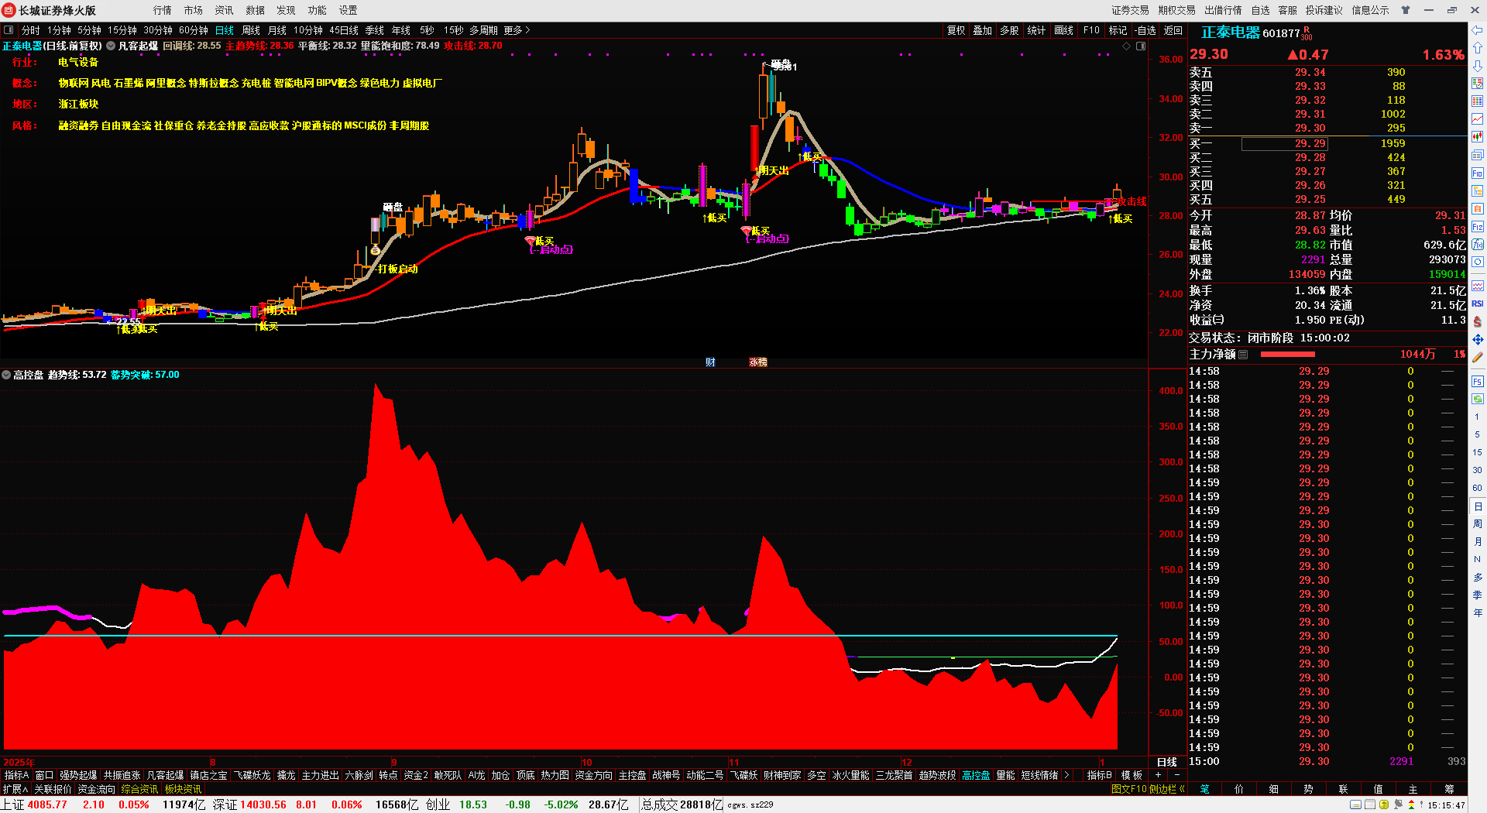
Task: Click the gear icon beside 凡客起爆
Action: click(x=111, y=46)
